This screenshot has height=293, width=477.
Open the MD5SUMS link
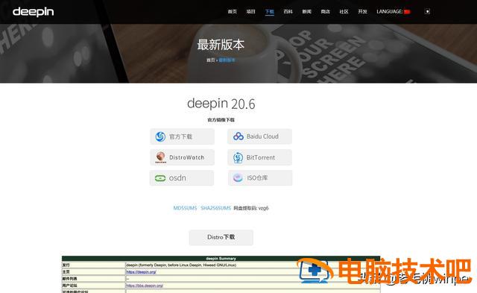pos(185,208)
